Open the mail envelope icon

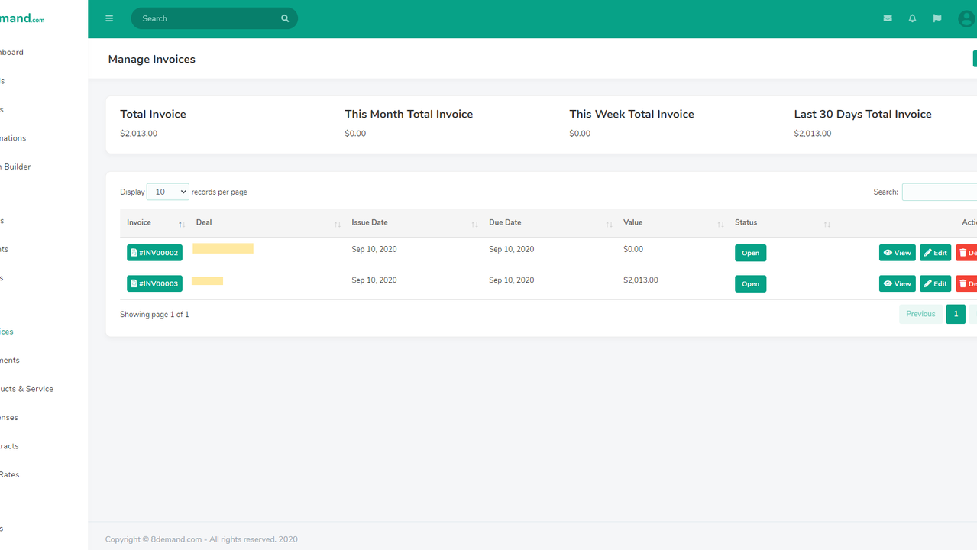pos(887,18)
